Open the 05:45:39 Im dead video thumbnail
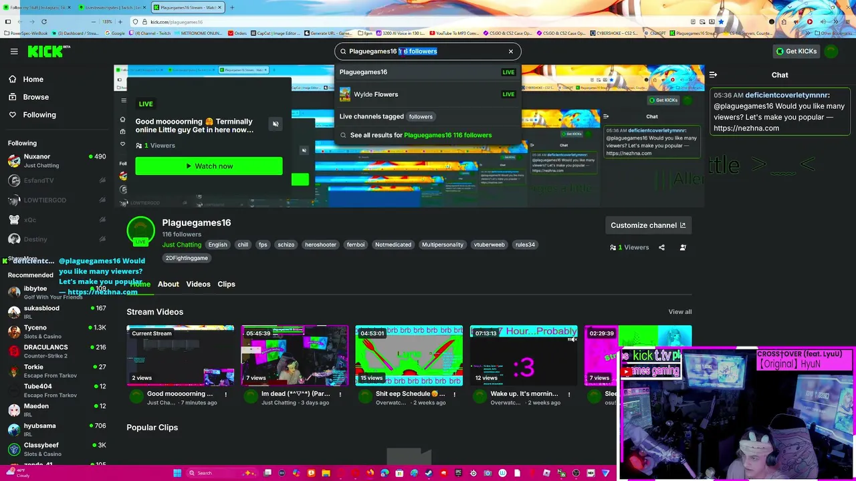 [x=295, y=355]
